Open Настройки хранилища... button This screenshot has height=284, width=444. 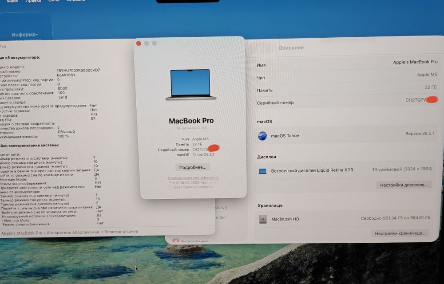click(x=400, y=233)
